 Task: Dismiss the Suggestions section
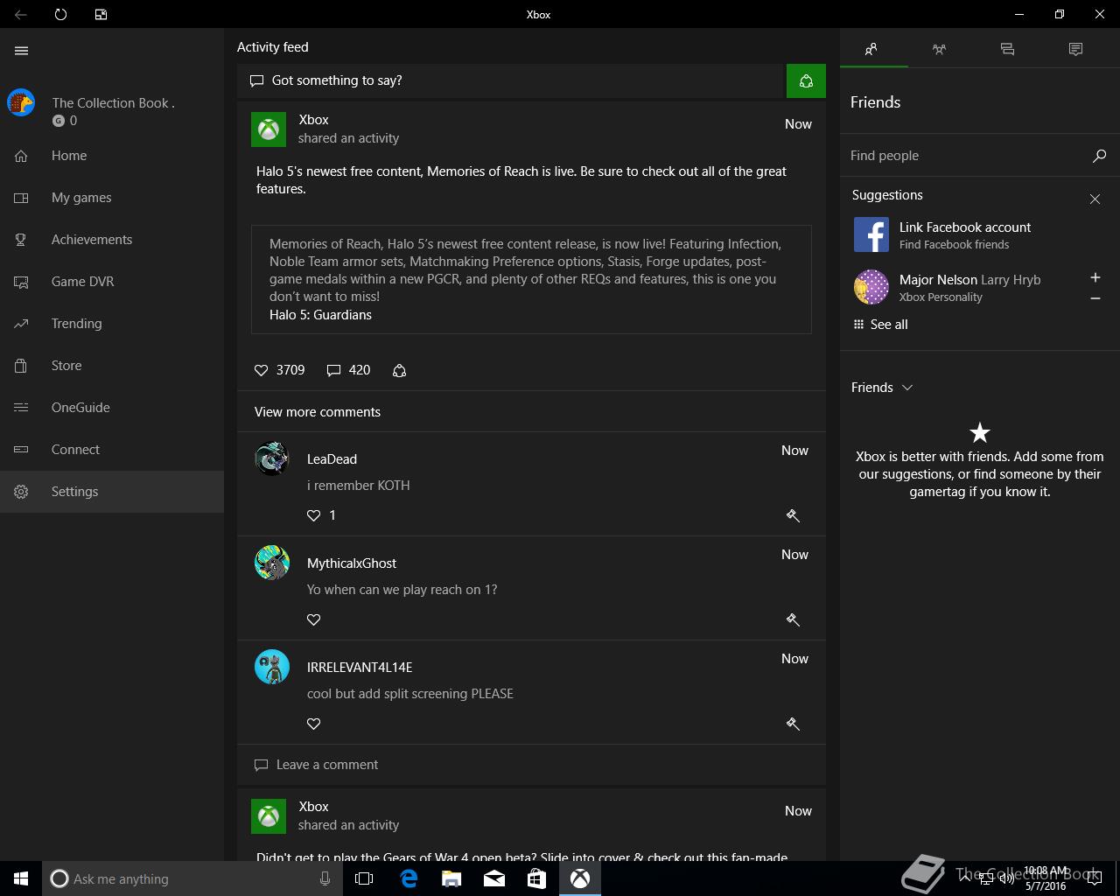pyautogui.click(x=1095, y=199)
